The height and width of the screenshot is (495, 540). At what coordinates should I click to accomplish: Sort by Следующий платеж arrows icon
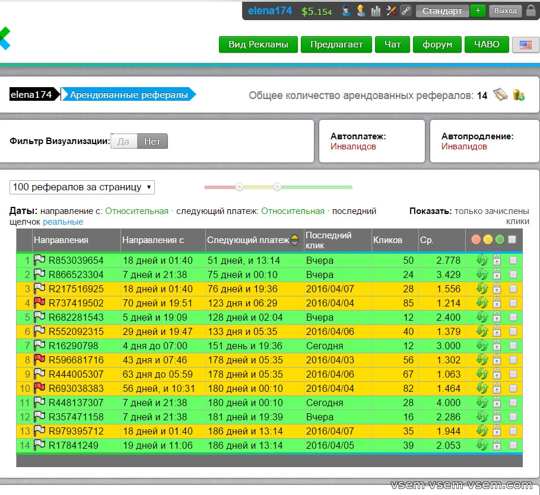[295, 239]
